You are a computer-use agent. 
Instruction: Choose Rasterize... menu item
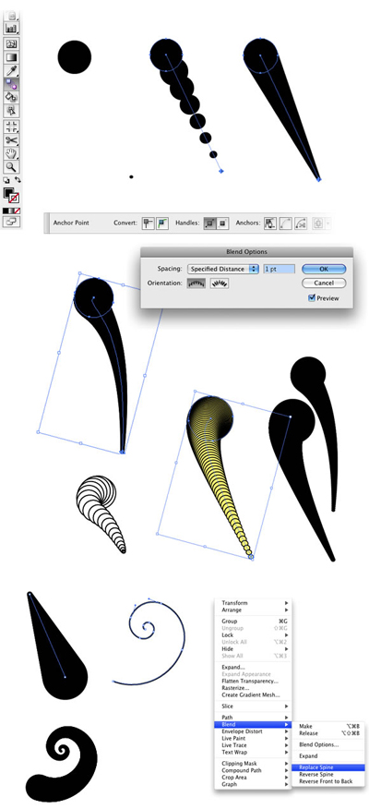pyautogui.click(x=253, y=688)
